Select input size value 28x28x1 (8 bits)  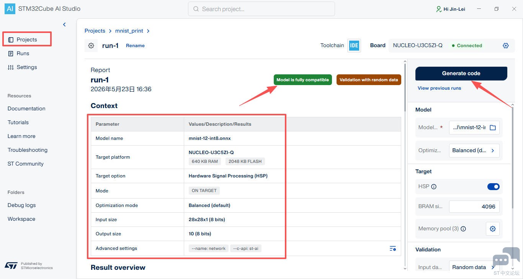[x=207, y=220]
